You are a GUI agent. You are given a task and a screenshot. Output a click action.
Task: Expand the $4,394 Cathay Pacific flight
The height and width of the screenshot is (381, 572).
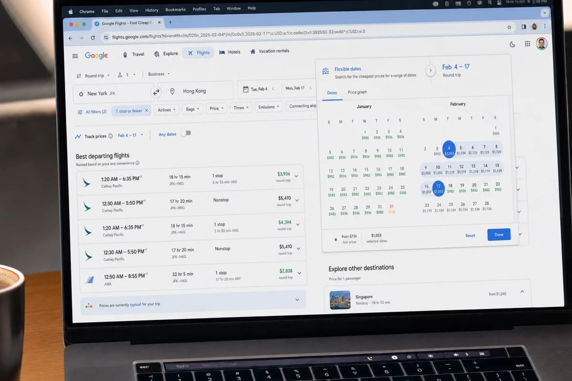click(298, 224)
